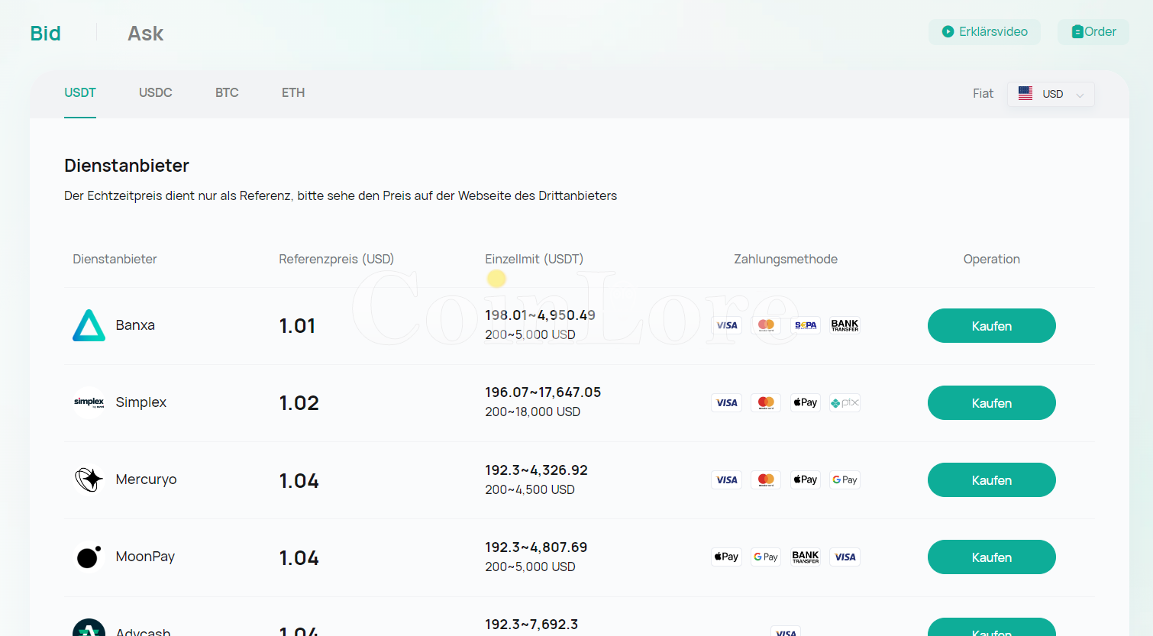This screenshot has width=1153, height=636.
Task: Click the Mastercard icon in Banxa row
Action: tap(766, 325)
